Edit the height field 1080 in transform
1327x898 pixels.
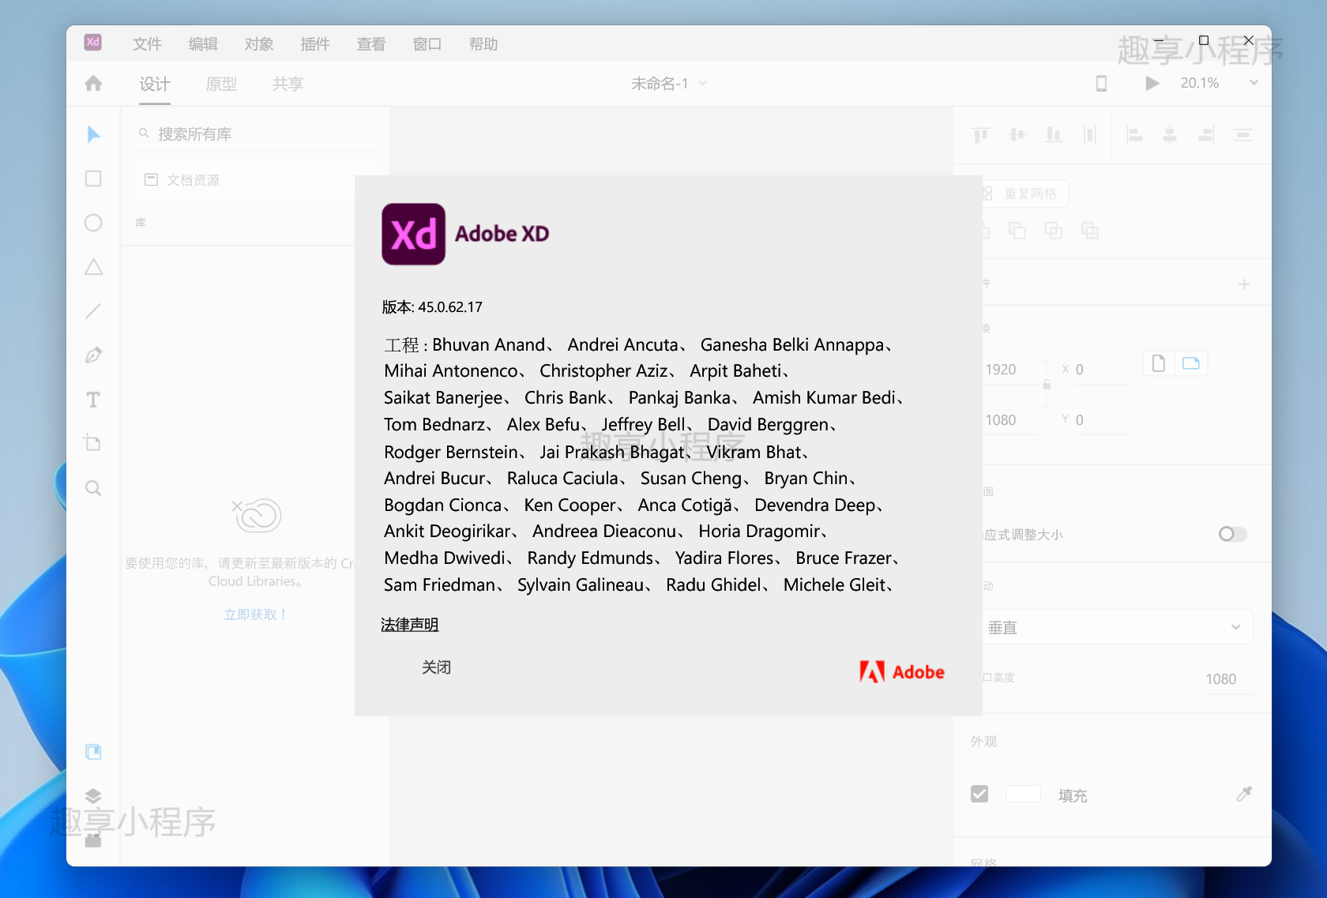tap(1009, 420)
